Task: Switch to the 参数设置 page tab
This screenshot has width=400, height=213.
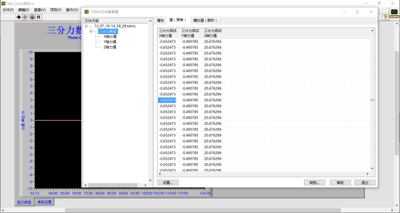Action: point(45,202)
